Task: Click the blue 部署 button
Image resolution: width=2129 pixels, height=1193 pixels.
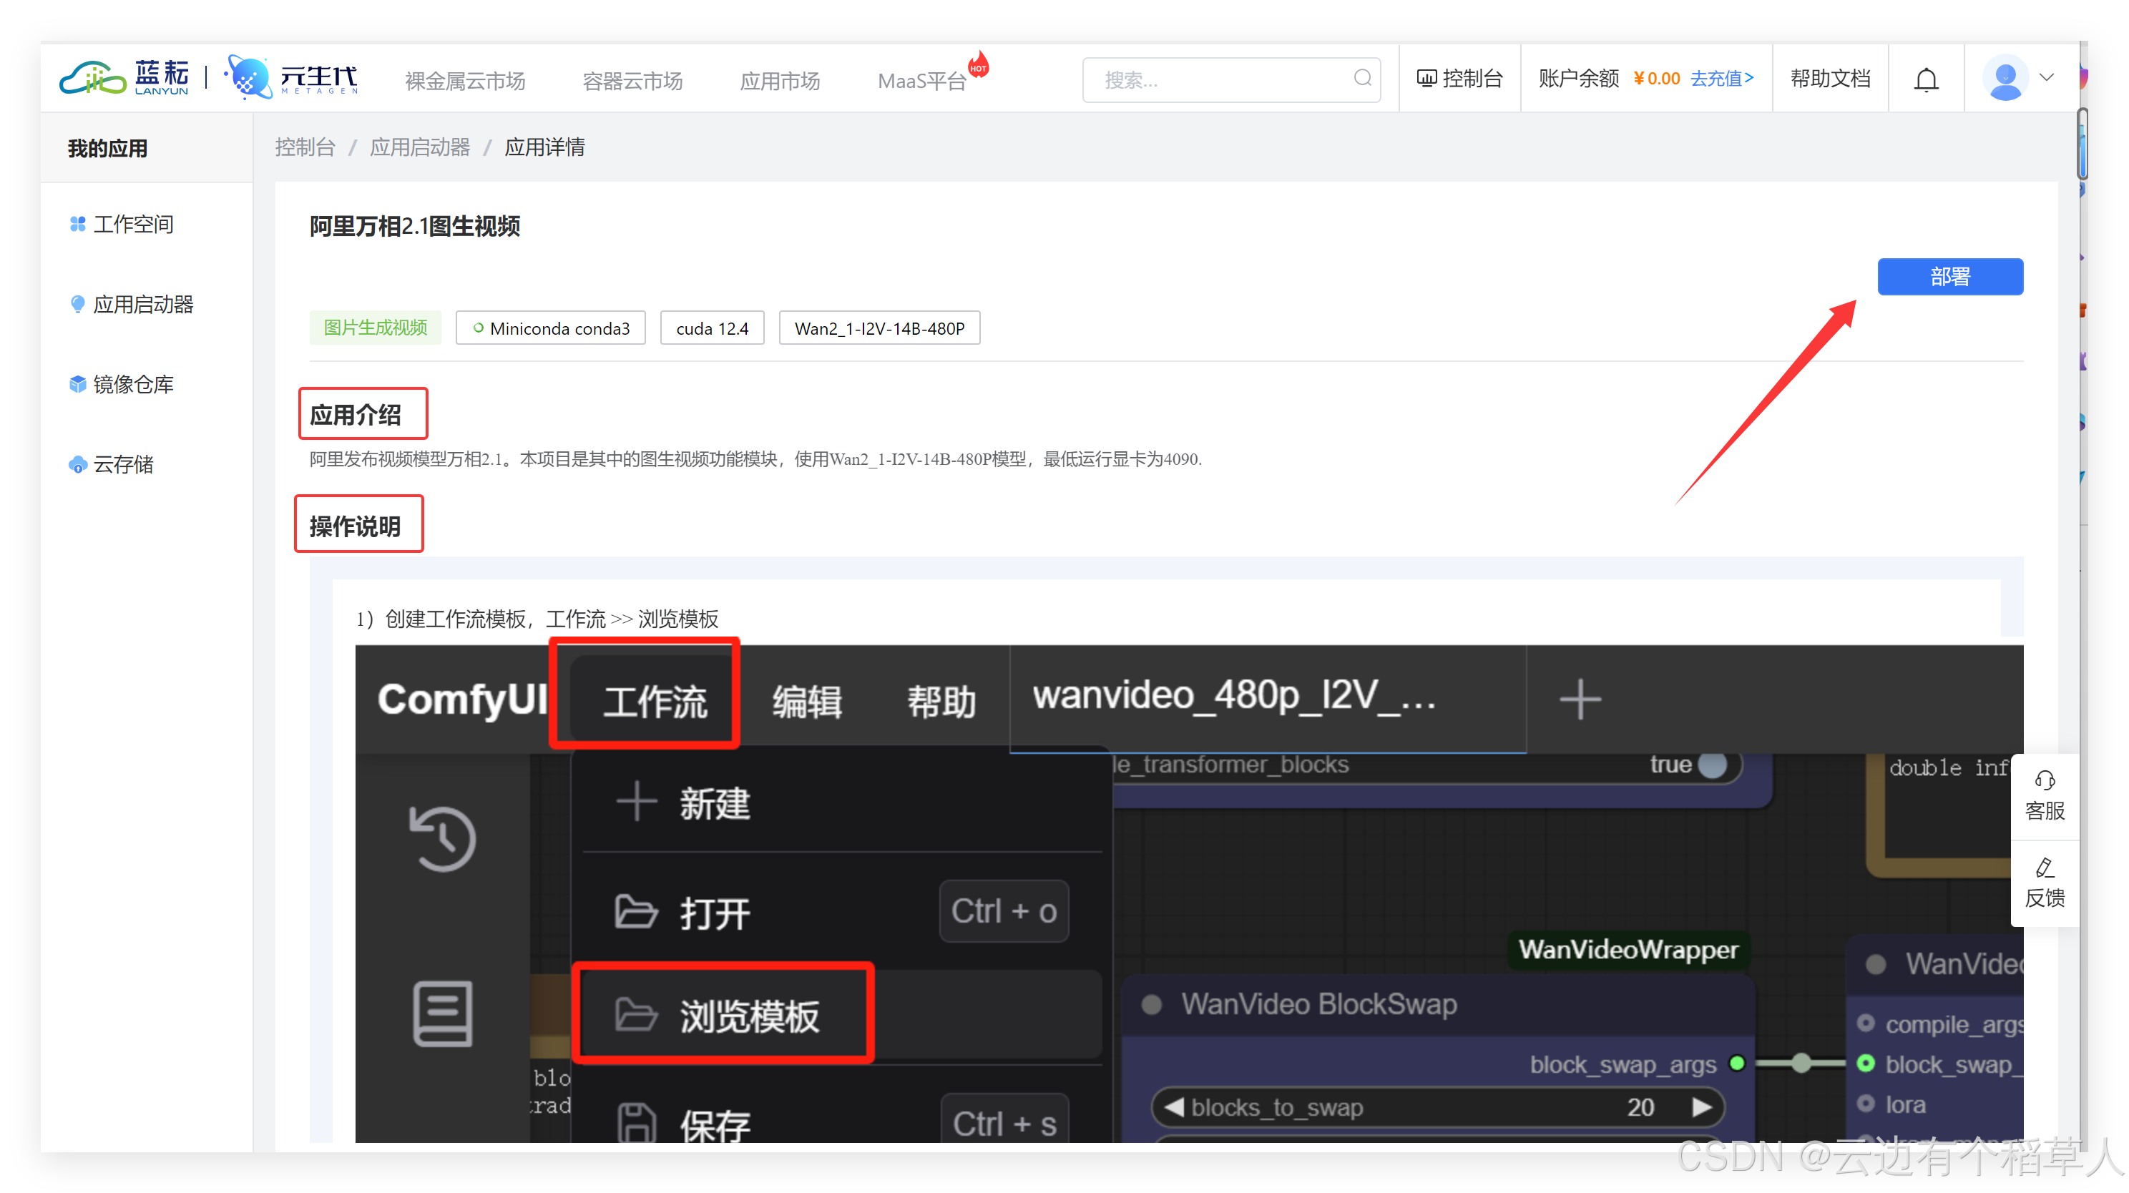Action: coord(1949,277)
